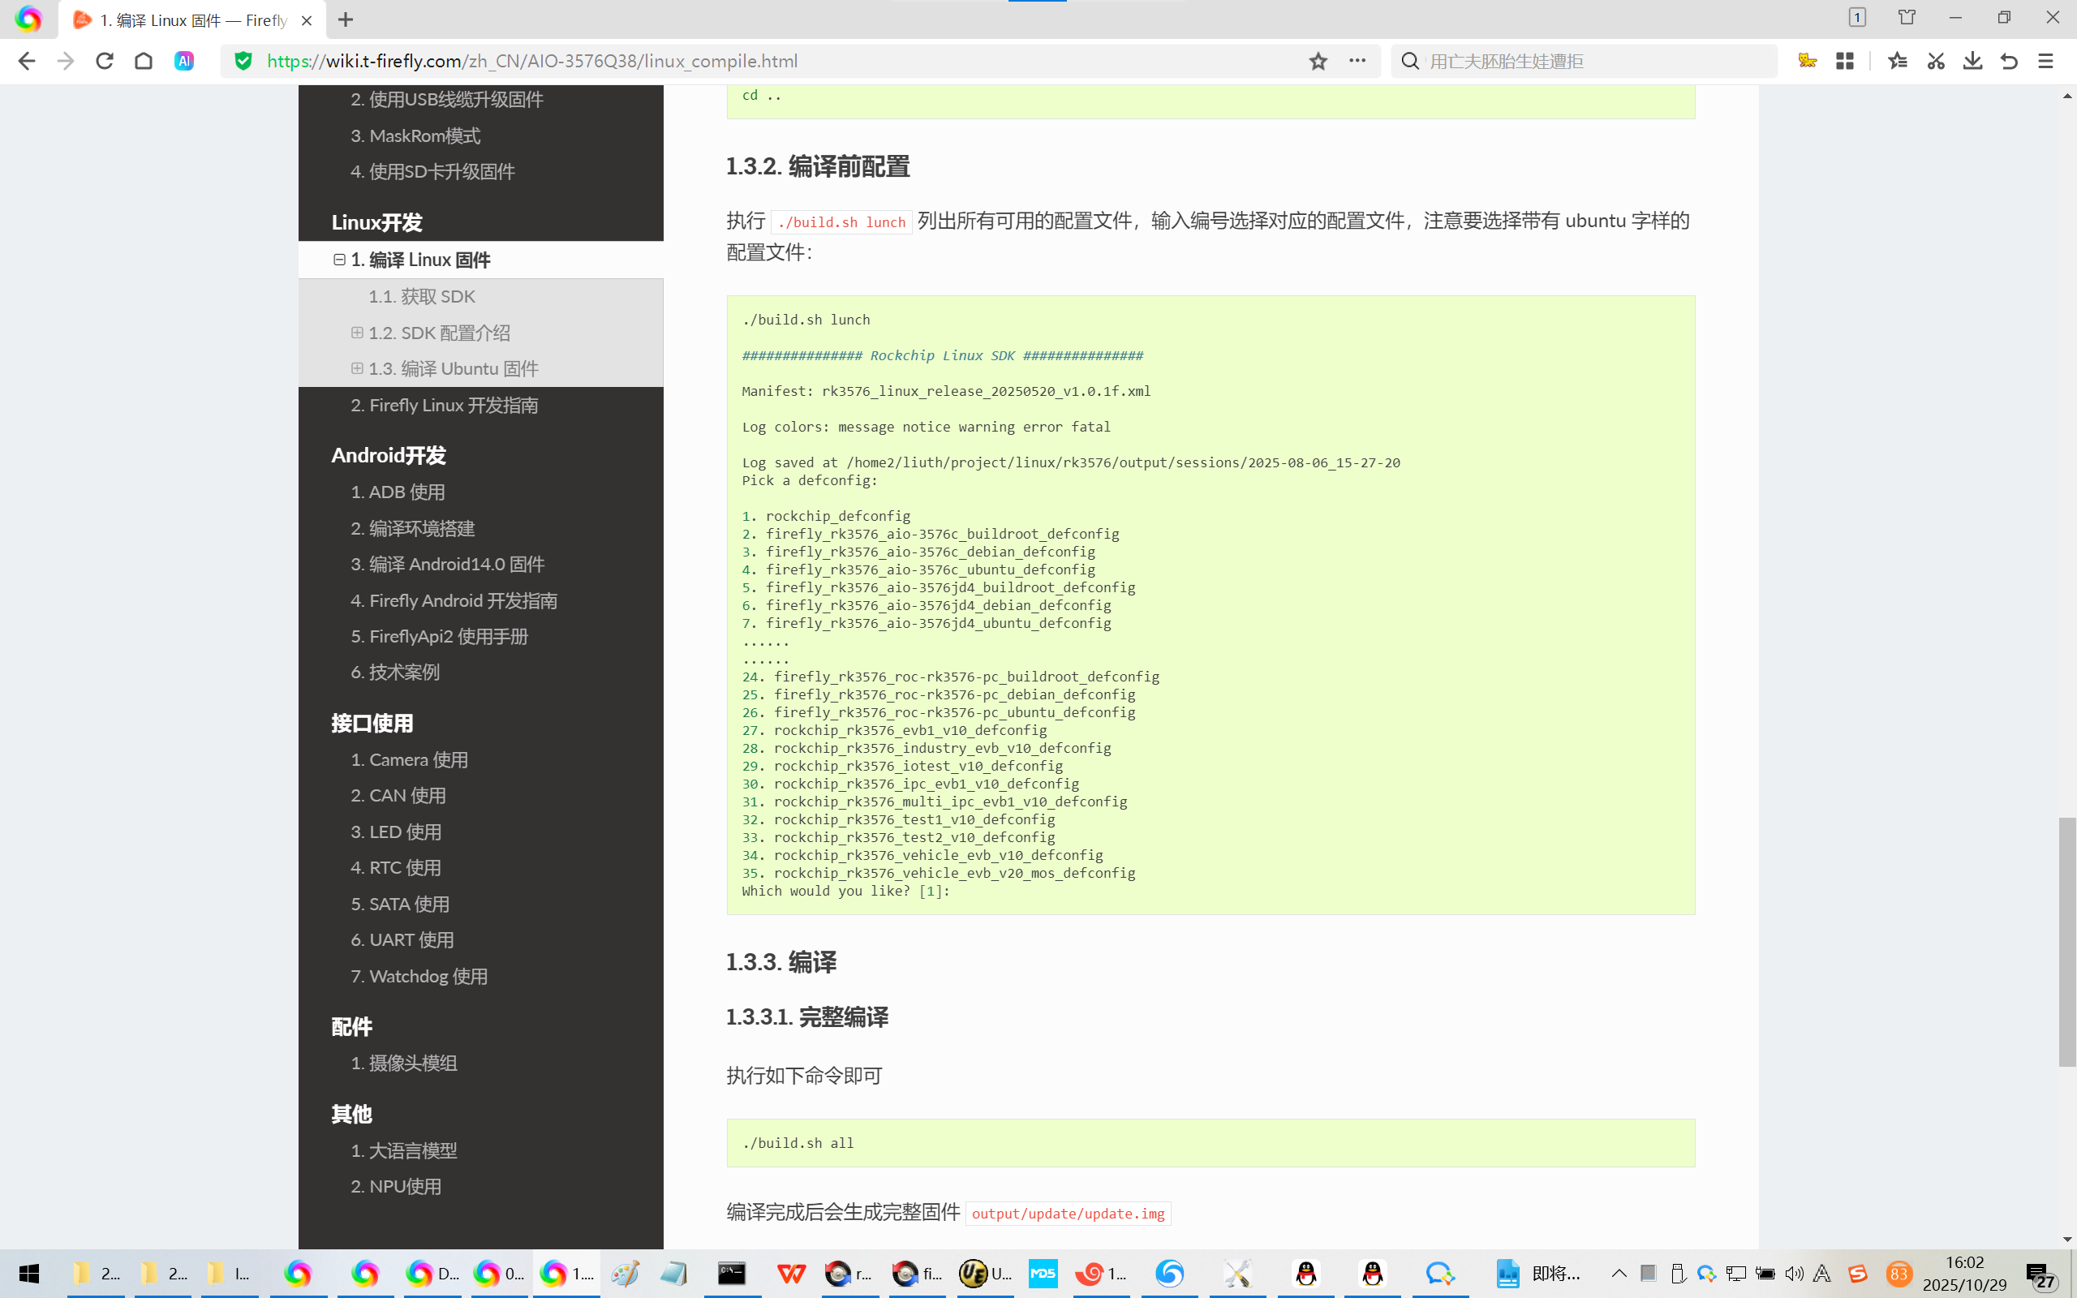Open the extensions grid icon
Viewport: 2077px width, 1298px height.
click(1844, 61)
